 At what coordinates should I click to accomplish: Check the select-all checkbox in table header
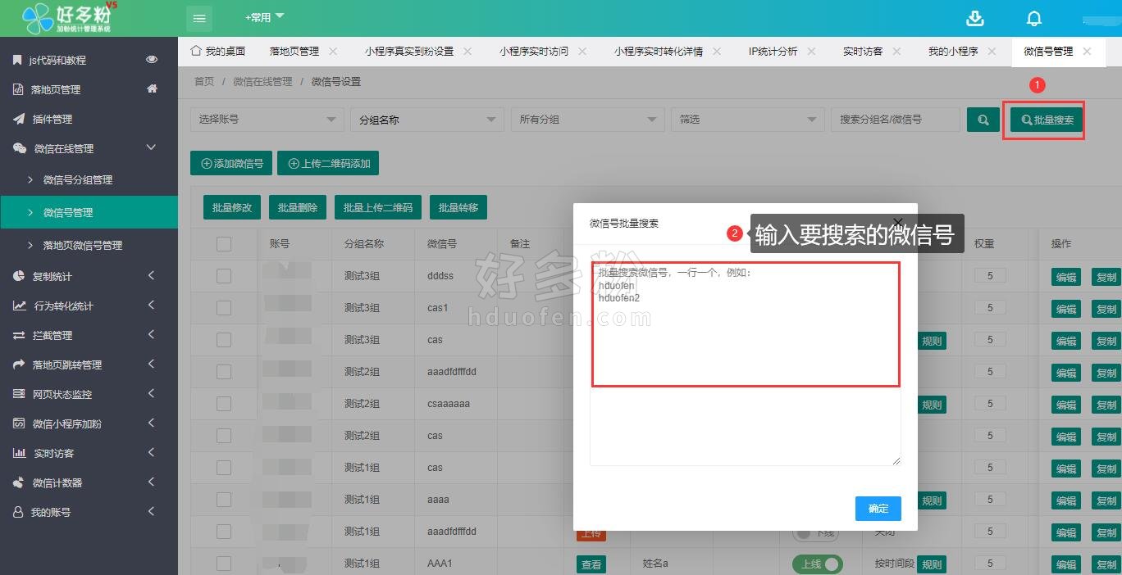click(224, 244)
